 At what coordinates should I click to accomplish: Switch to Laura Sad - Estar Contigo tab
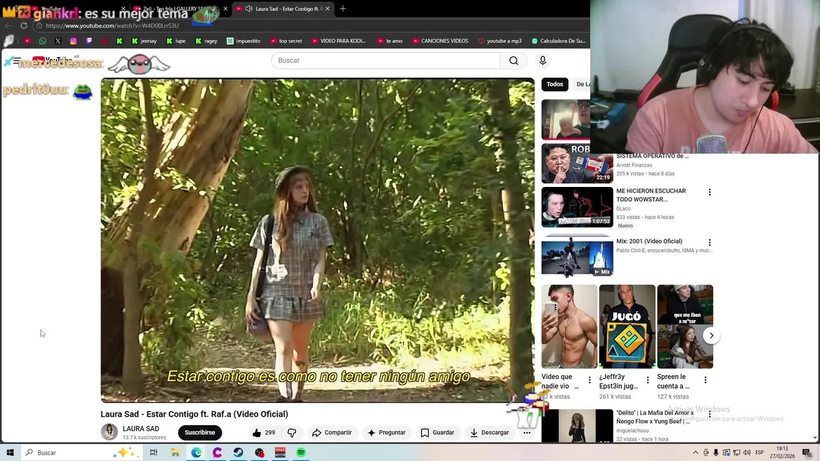282,8
